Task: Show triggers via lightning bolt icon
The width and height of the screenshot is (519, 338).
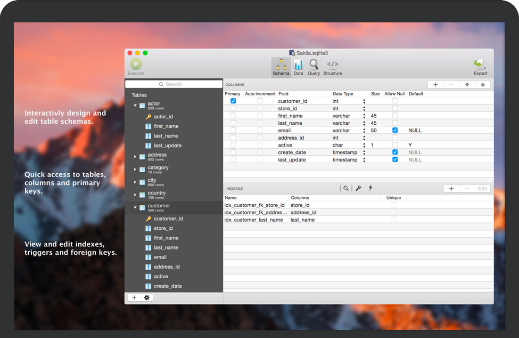Action: 370,188
